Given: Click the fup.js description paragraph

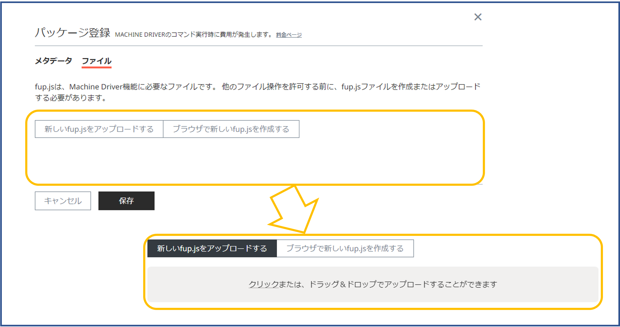Looking at the screenshot, I should tap(258, 91).
